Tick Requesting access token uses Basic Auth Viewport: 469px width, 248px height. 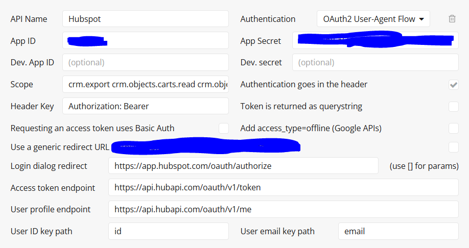(224, 128)
